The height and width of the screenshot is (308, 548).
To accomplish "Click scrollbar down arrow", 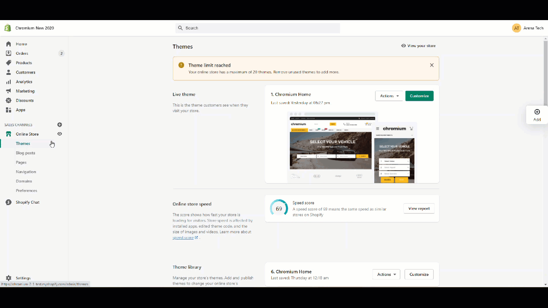I will click(545, 284).
